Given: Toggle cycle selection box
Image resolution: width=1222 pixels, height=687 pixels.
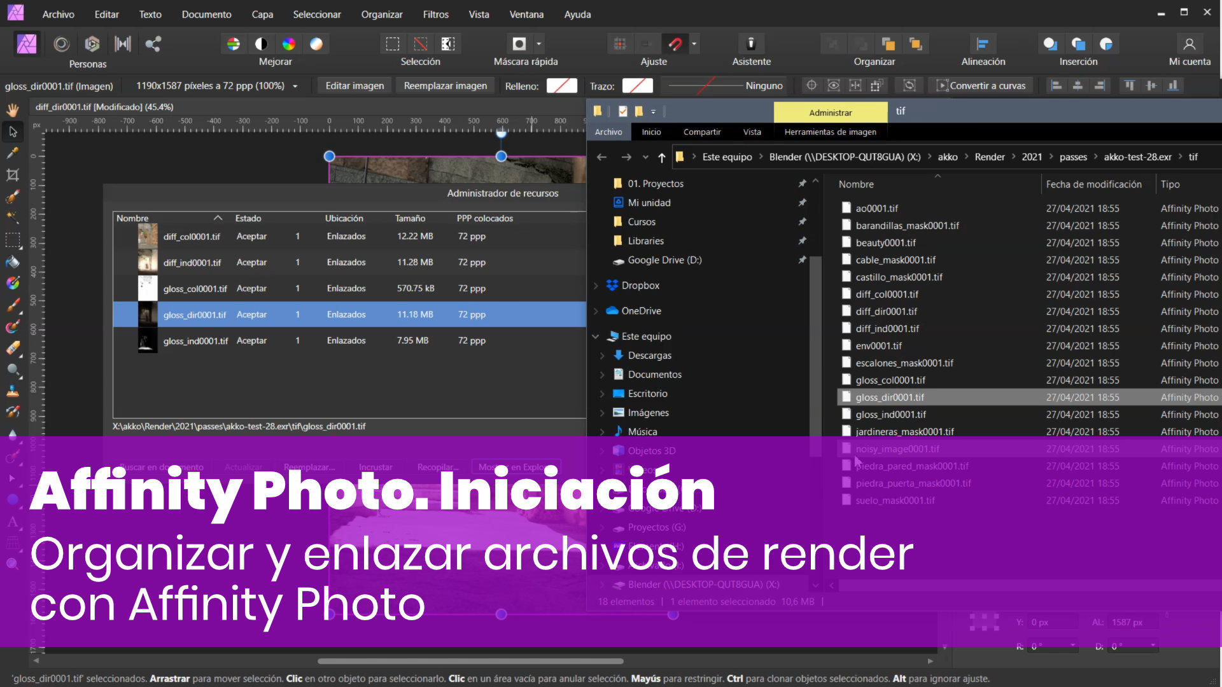Looking at the screenshot, I should (909, 85).
